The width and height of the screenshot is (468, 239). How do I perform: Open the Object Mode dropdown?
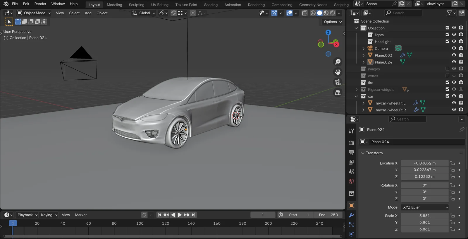34,13
